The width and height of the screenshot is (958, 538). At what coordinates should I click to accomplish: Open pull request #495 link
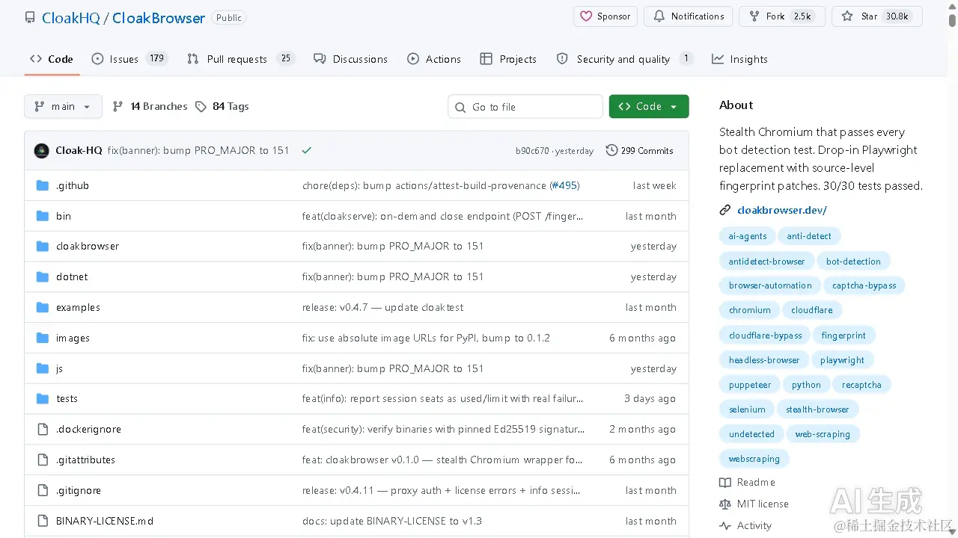click(564, 185)
